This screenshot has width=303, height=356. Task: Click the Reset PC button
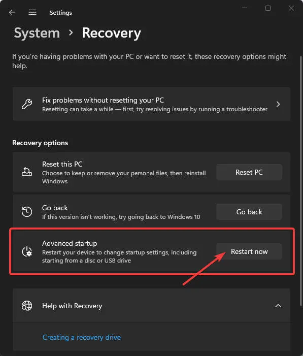point(249,172)
